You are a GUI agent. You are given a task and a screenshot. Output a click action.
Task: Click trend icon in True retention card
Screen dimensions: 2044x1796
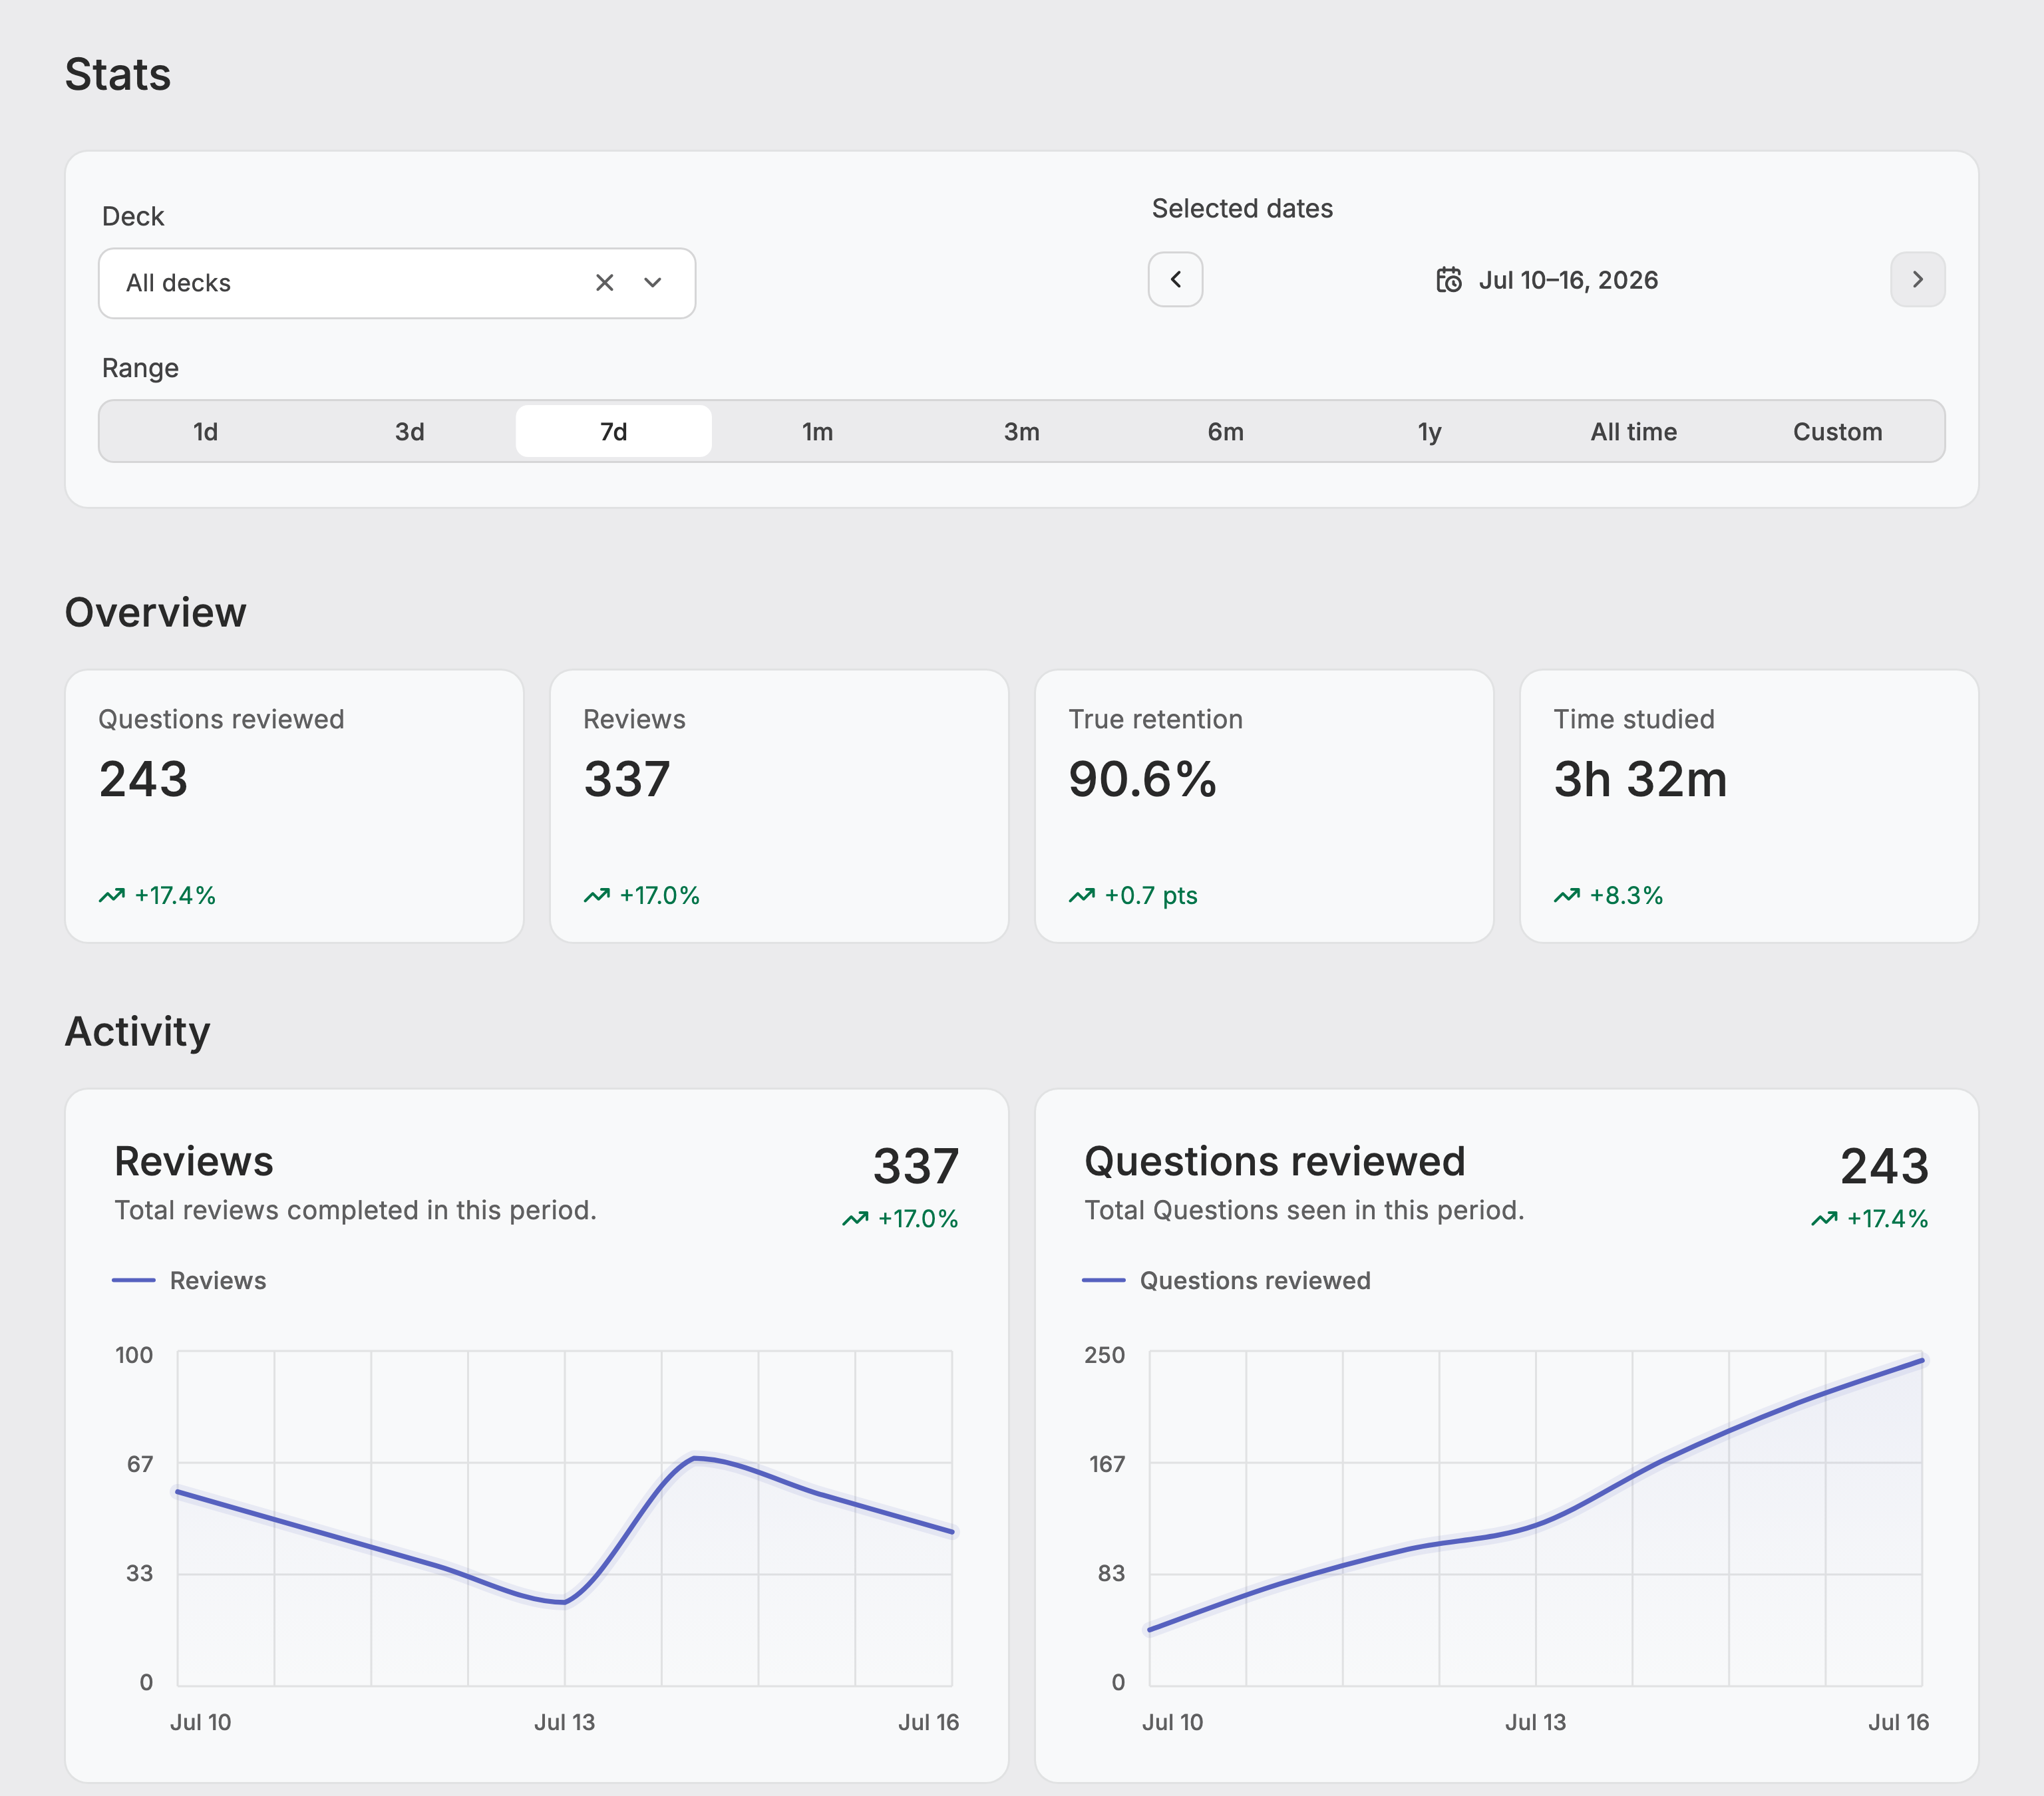[x=1082, y=895]
